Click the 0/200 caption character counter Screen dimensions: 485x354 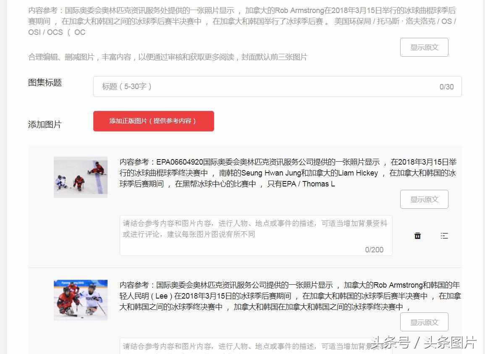374,250
